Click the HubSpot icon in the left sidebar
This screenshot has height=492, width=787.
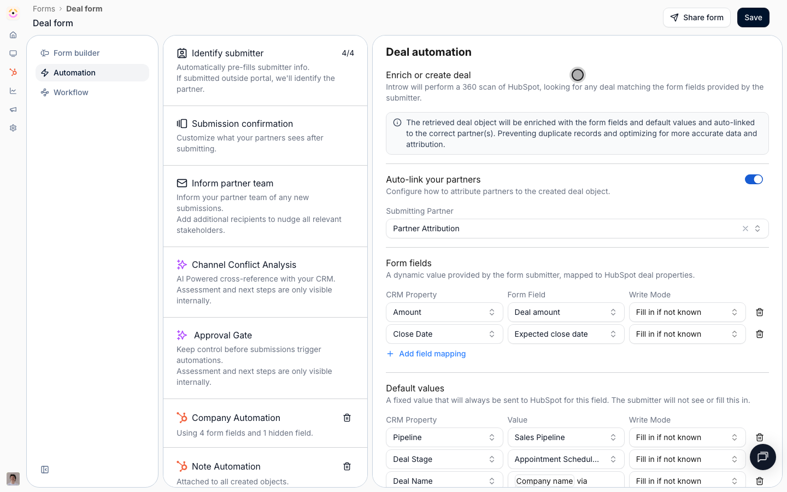pyautogui.click(x=13, y=72)
